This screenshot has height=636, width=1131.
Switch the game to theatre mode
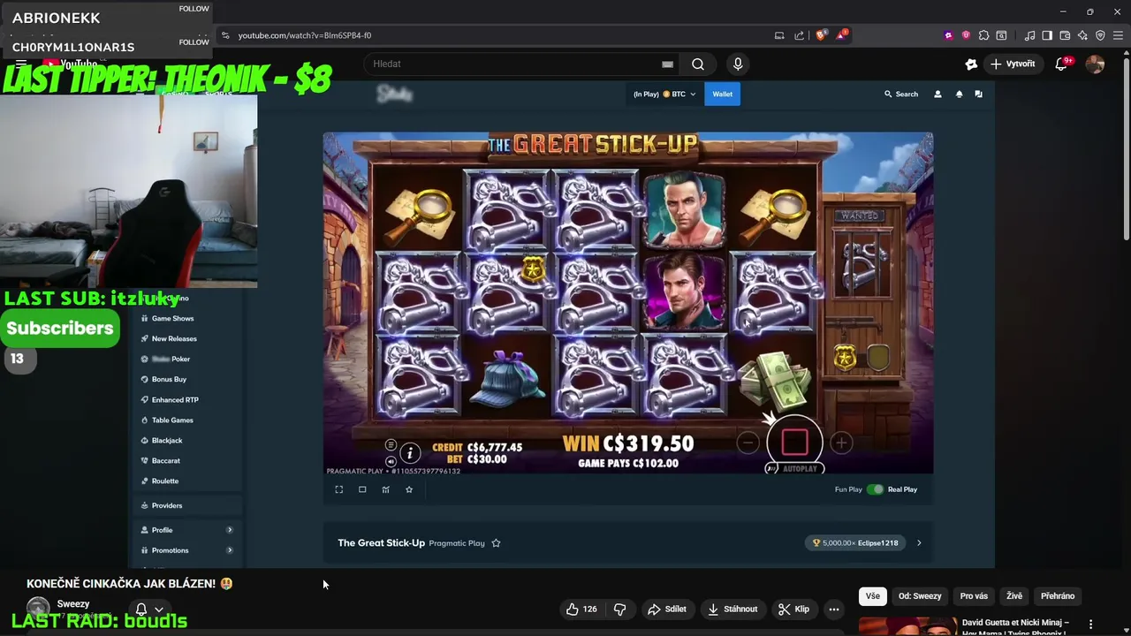362,489
